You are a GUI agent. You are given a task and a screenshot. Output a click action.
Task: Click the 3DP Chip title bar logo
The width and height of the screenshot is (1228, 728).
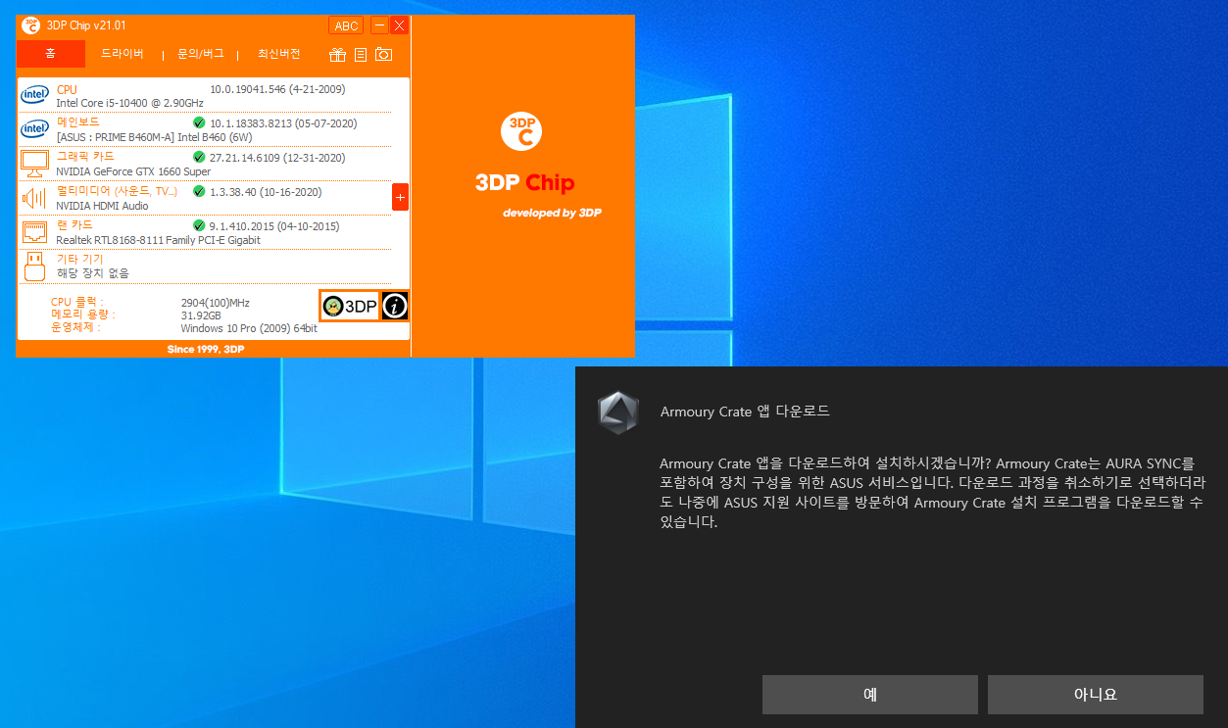click(x=31, y=25)
